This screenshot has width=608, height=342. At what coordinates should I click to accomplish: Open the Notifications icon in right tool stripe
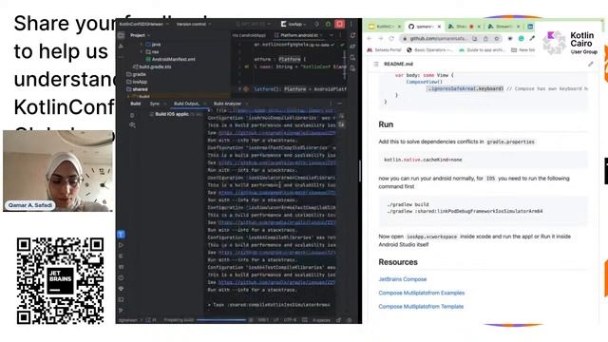pyautogui.click(x=352, y=35)
